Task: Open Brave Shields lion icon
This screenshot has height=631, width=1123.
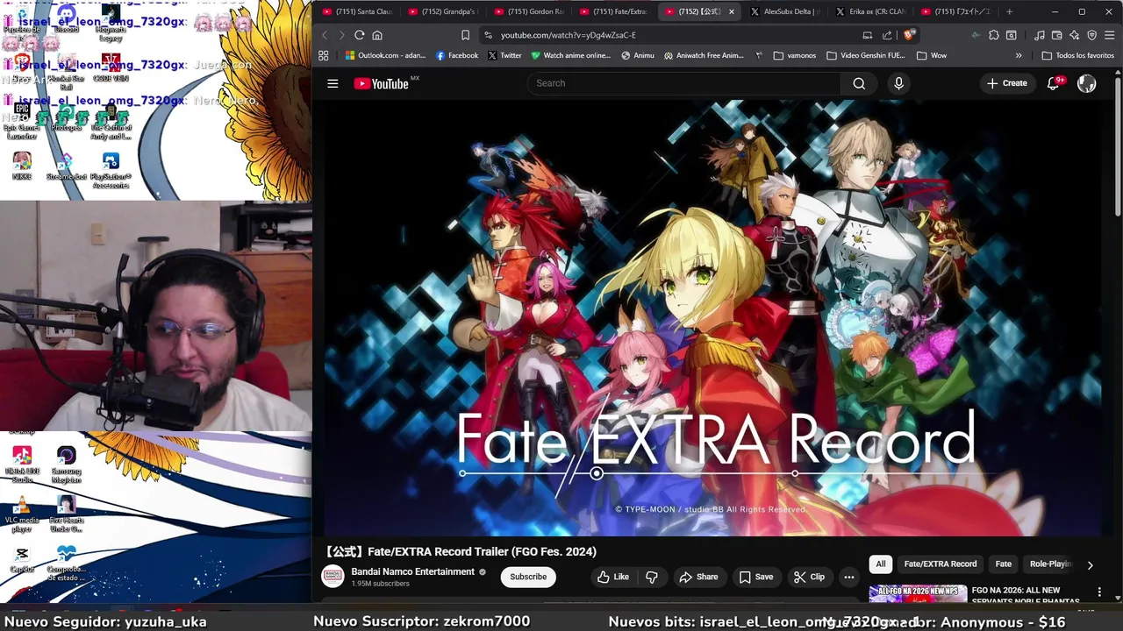Action: 909,35
